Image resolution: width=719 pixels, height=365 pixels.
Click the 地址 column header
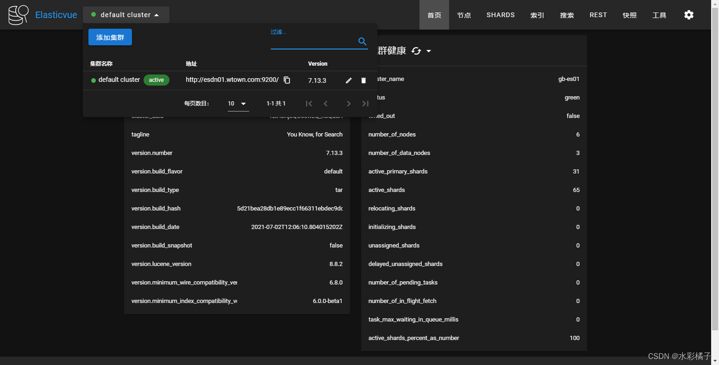[x=191, y=64]
